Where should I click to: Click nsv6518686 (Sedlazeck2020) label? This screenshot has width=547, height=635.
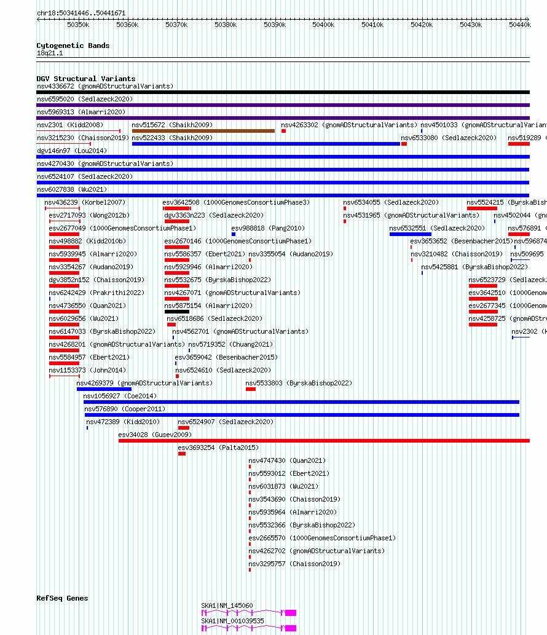pos(214,319)
